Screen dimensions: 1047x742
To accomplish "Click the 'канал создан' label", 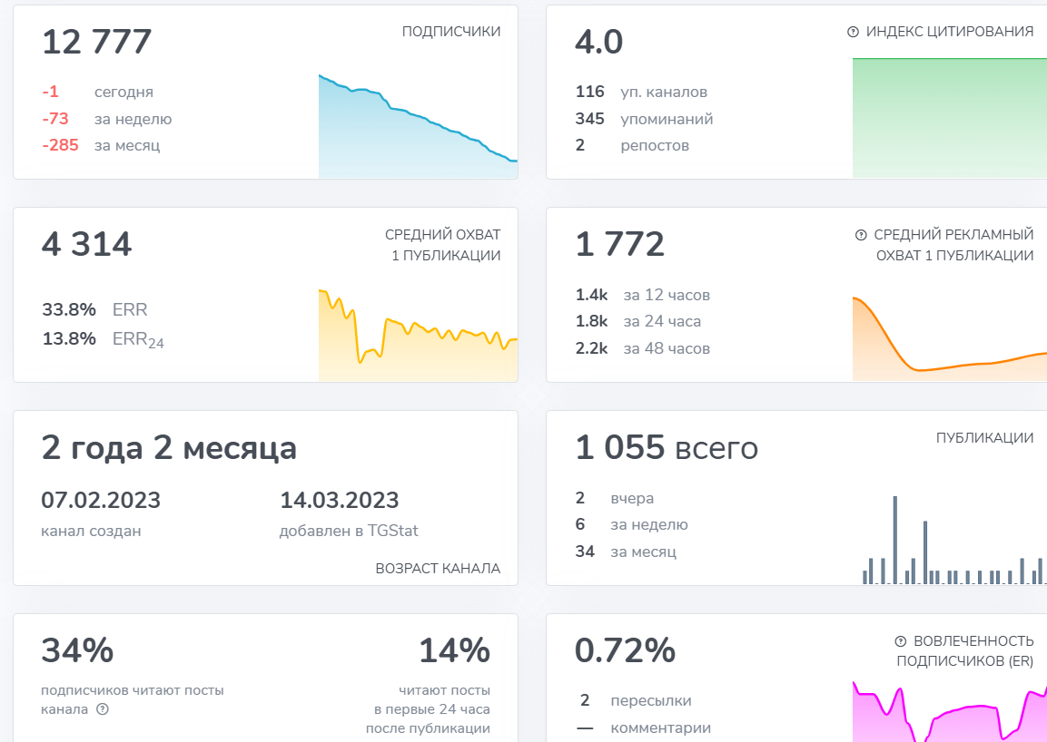I will [92, 532].
